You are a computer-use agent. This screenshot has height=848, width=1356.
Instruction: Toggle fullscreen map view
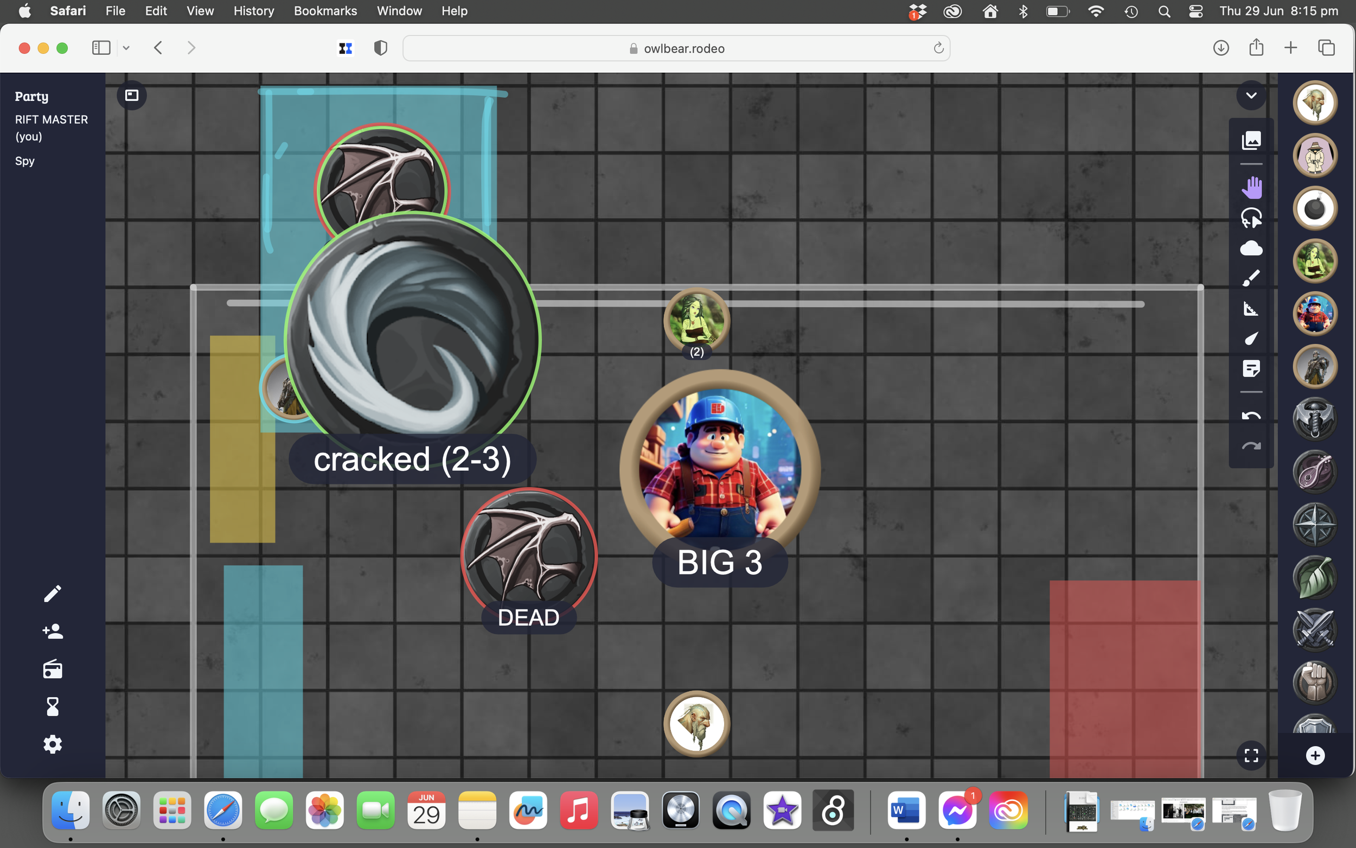pyautogui.click(x=1251, y=755)
